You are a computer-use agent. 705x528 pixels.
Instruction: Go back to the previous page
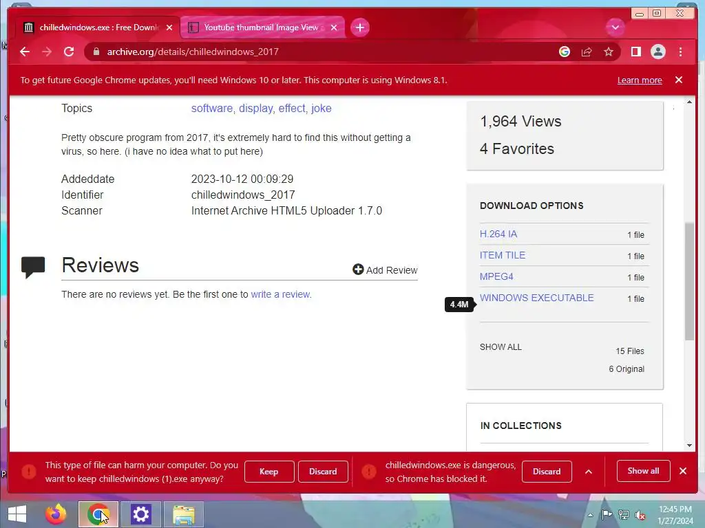click(25, 52)
